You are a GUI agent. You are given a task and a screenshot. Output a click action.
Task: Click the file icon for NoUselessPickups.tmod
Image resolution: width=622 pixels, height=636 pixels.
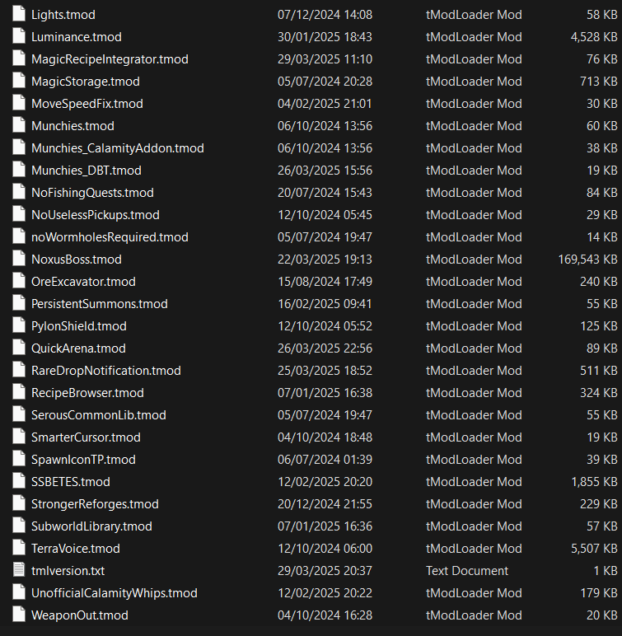pyautogui.click(x=19, y=214)
